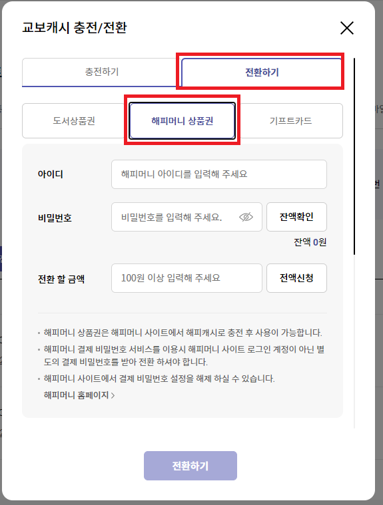
Task: Click the note about 해피캐시로 충전 후 사용
Action: pos(183,333)
